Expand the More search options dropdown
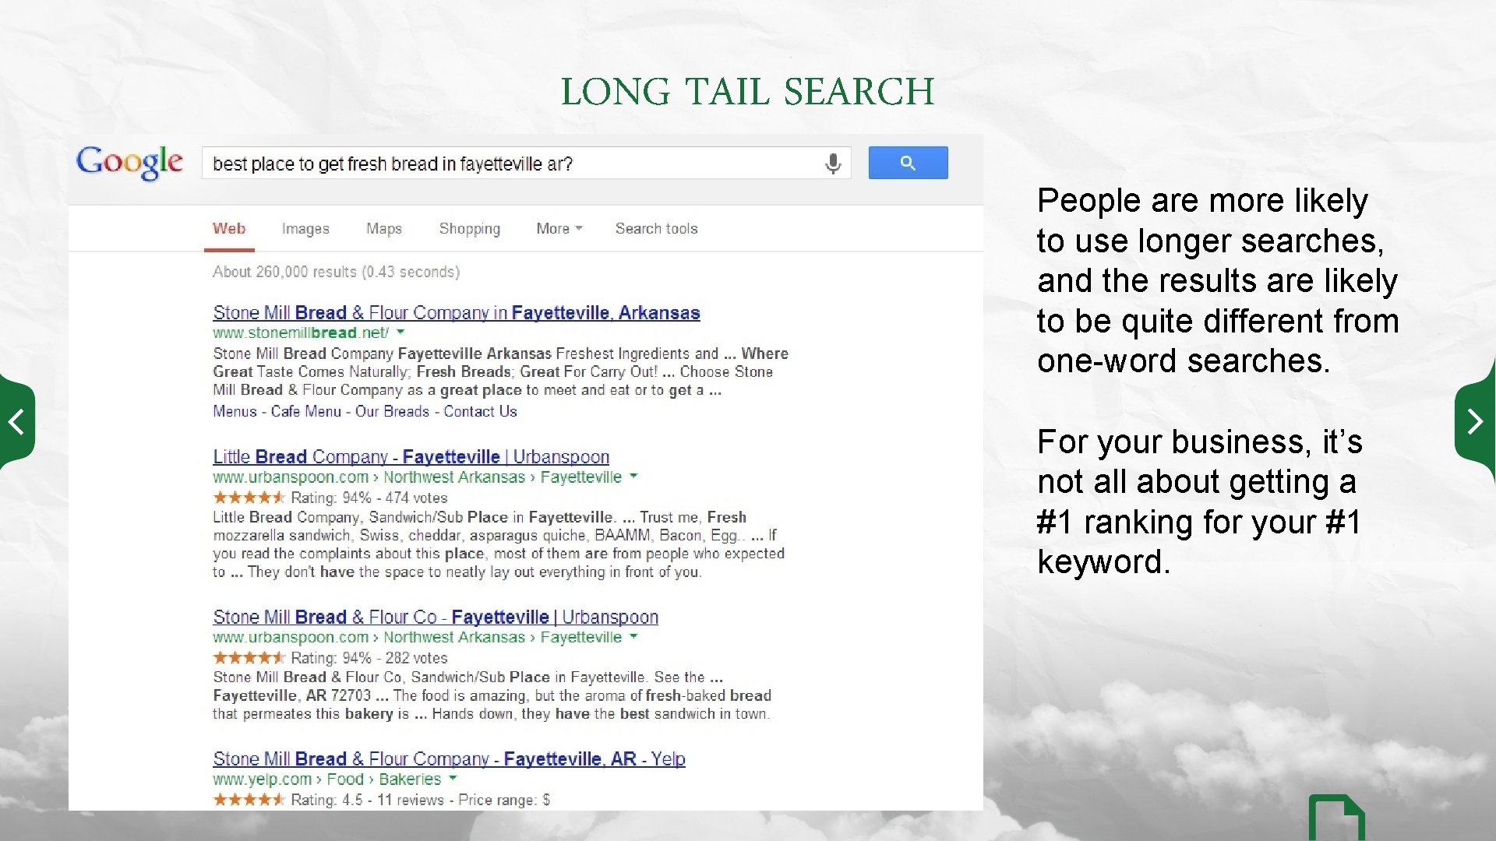Viewport: 1496px width, 841px height. pyautogui.click(x=559, y=228)
